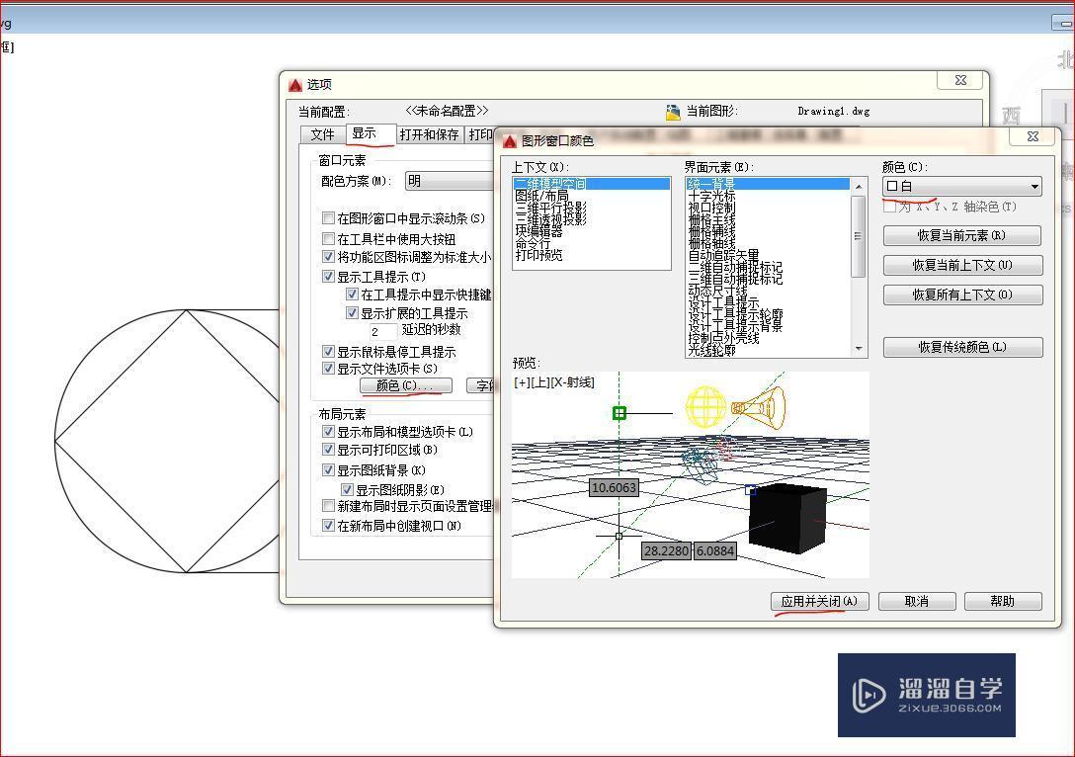Enable 在工具栏中使用大按钮 checkbox
The width and height of the screenshot is (1075, 757).
pyautogui.click(x=329, y=238)
